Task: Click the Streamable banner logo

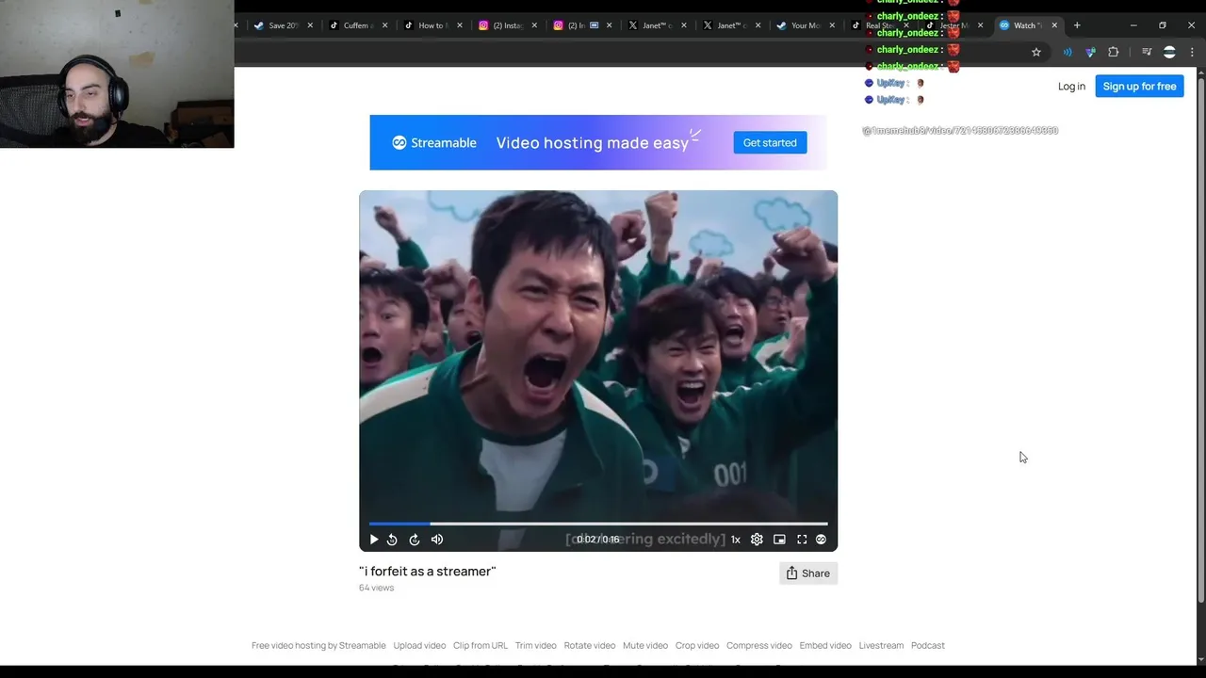Action: click(434, 143)
